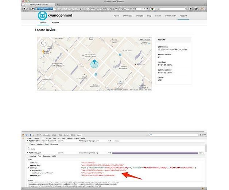This screenshot has width=229, height=190.
Task: Open the address bar history dropdown arrow
Action: pos(144,9)
